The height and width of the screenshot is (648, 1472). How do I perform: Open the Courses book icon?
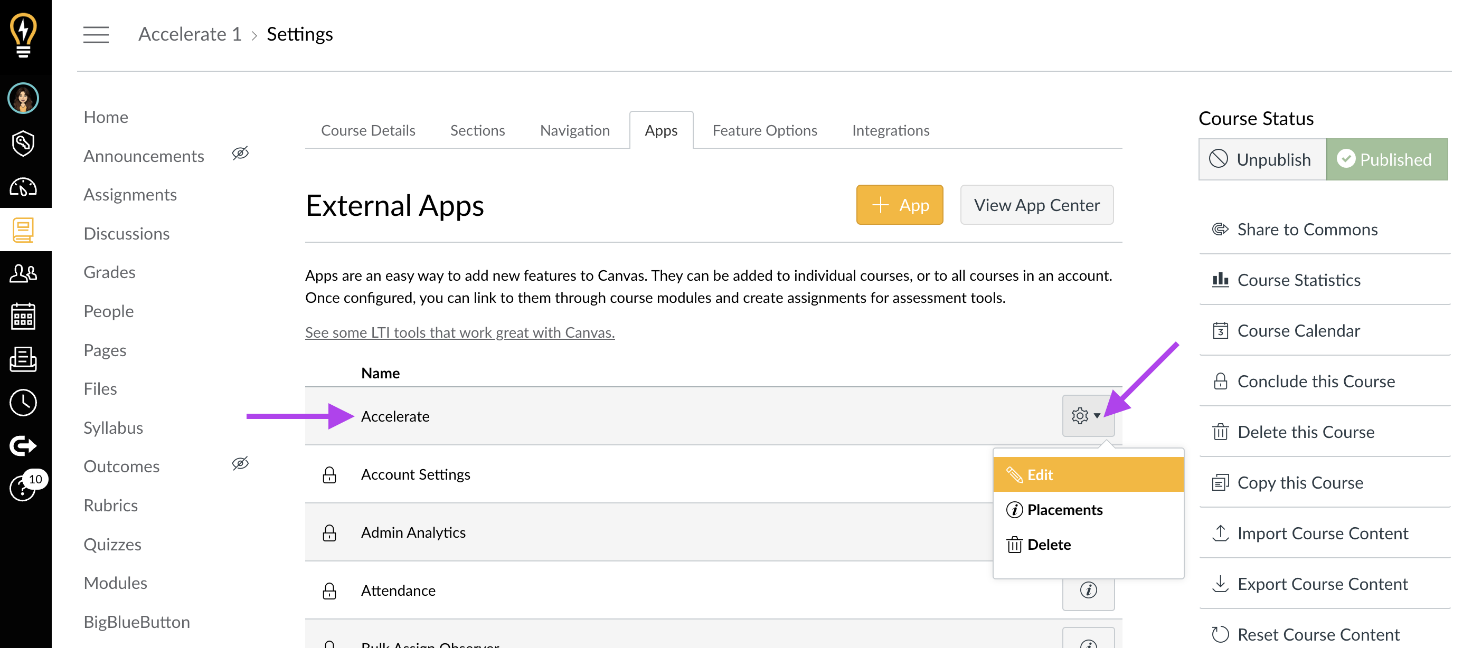(x=23, y=230)
